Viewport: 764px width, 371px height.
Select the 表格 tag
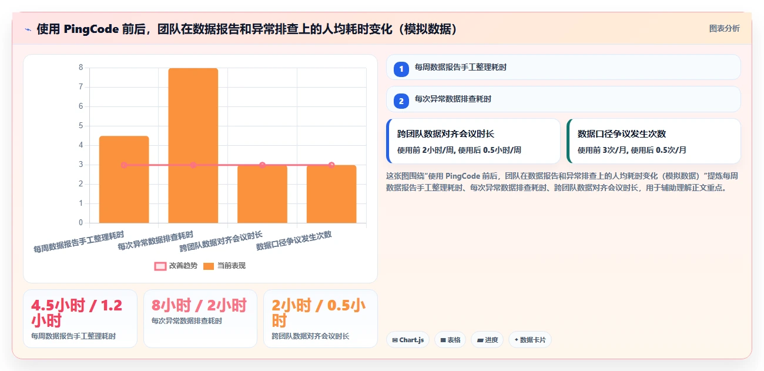tap(450, 340)
